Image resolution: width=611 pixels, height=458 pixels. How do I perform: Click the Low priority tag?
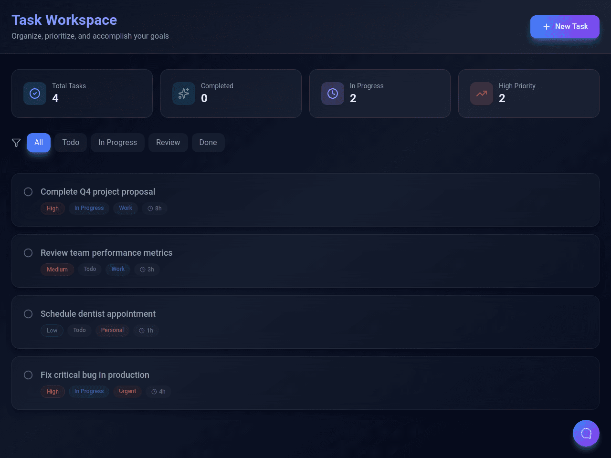coord(52,331)
